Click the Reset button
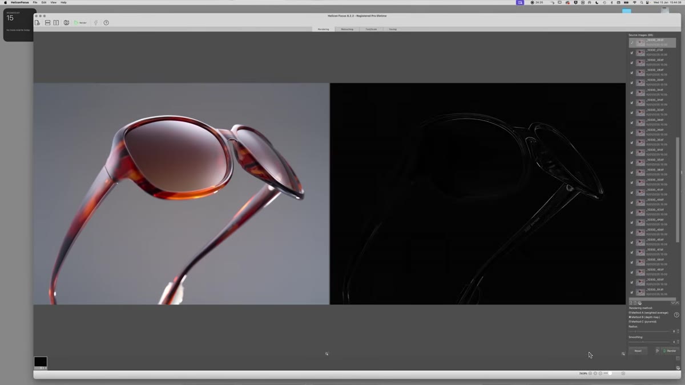This screenshot has width=685, height=385. [638, 351]
